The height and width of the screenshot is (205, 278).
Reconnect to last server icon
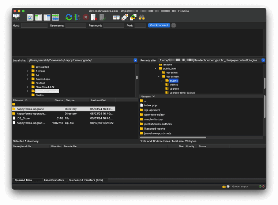(102, 18)
